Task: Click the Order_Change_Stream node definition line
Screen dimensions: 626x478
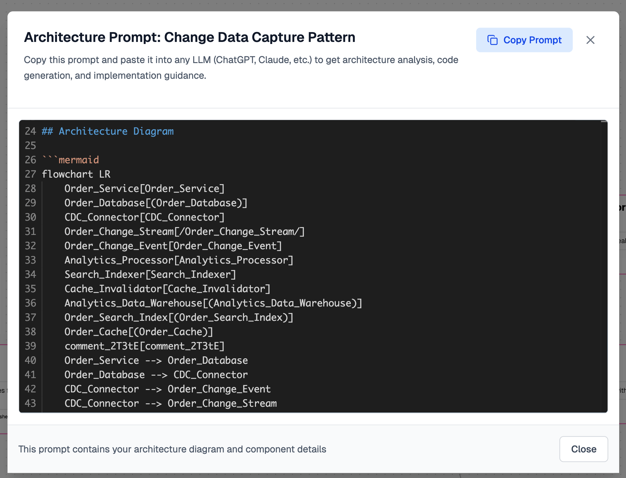Action: [x=184, y=231]
